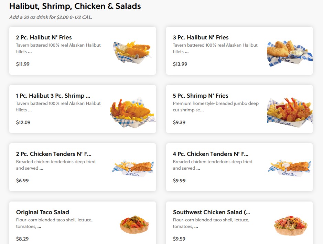Click the Original Taco Salad title
The height and width of the screenshot is (244, 323).
point(43,212)
